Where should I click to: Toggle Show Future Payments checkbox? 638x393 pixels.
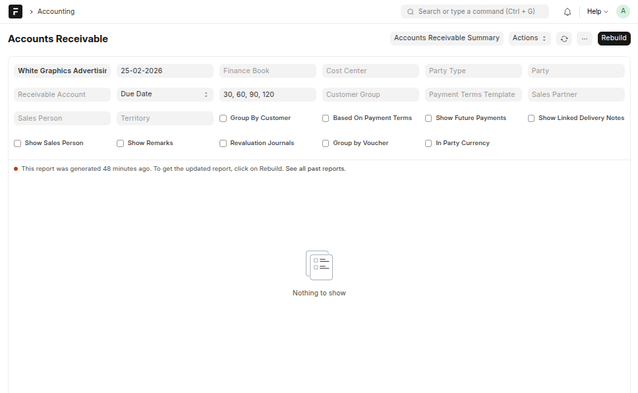coord(428,119)
